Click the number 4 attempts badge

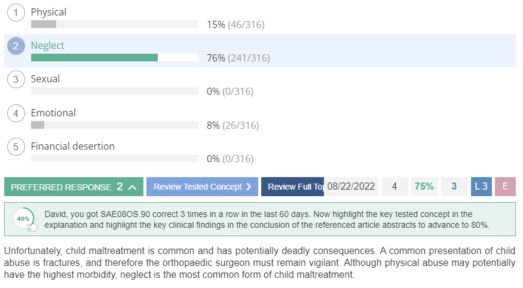(x=394, y=187)
